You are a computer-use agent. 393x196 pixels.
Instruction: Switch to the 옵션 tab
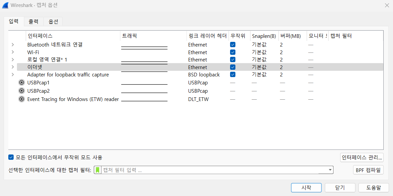tap(53, 22)
